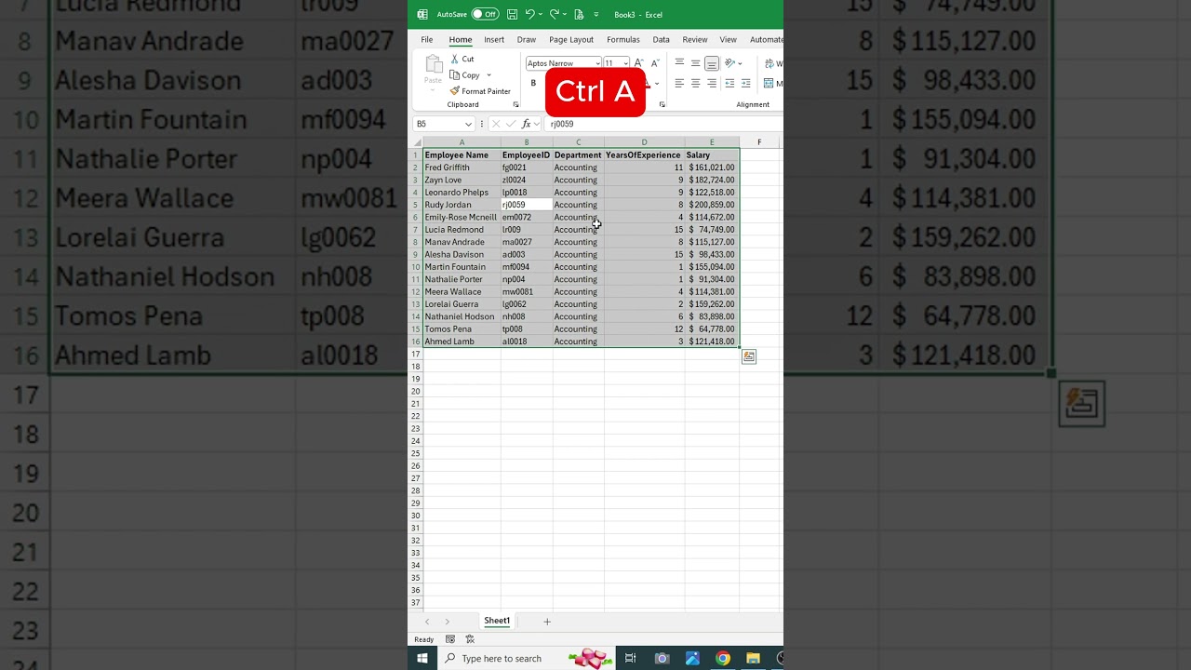Click the Align Right icon
Screen dimensions: 1191x670
tap(712, 83)
